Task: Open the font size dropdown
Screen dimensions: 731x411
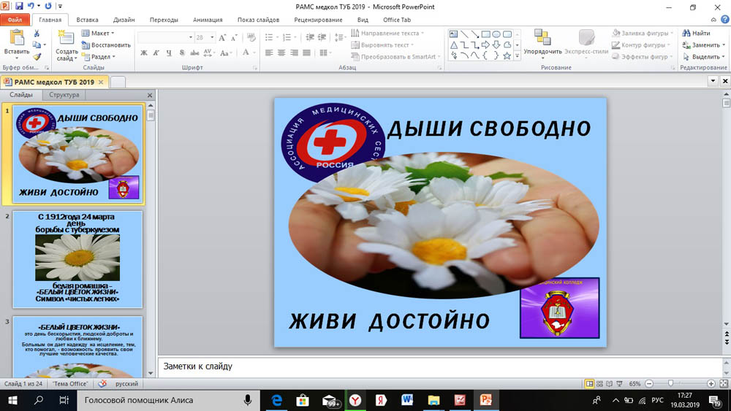Action: [x=212, y=37]
